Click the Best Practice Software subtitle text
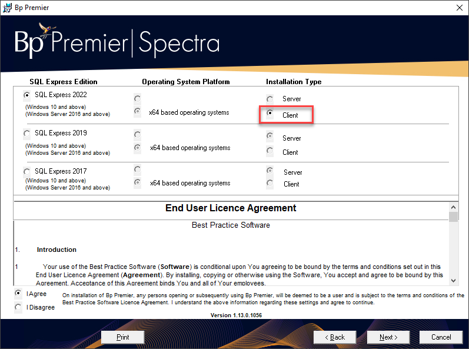Image resolution: width=469 pixels, height=349 pixels. pyautogui.click(x=231, y=225)
